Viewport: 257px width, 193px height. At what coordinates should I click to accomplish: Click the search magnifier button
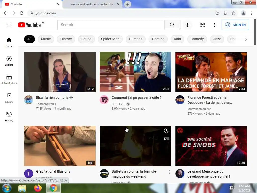[x=172, y=25]
